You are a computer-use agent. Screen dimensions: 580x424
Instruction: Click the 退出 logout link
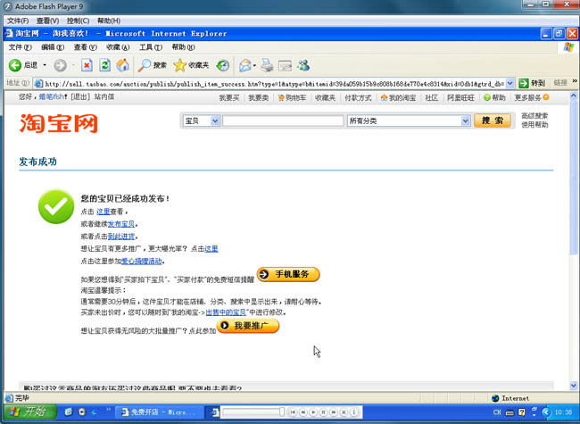coord(80,97)
